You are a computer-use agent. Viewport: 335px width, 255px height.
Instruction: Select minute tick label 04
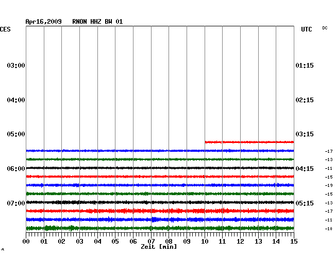(x=97, y=242)
